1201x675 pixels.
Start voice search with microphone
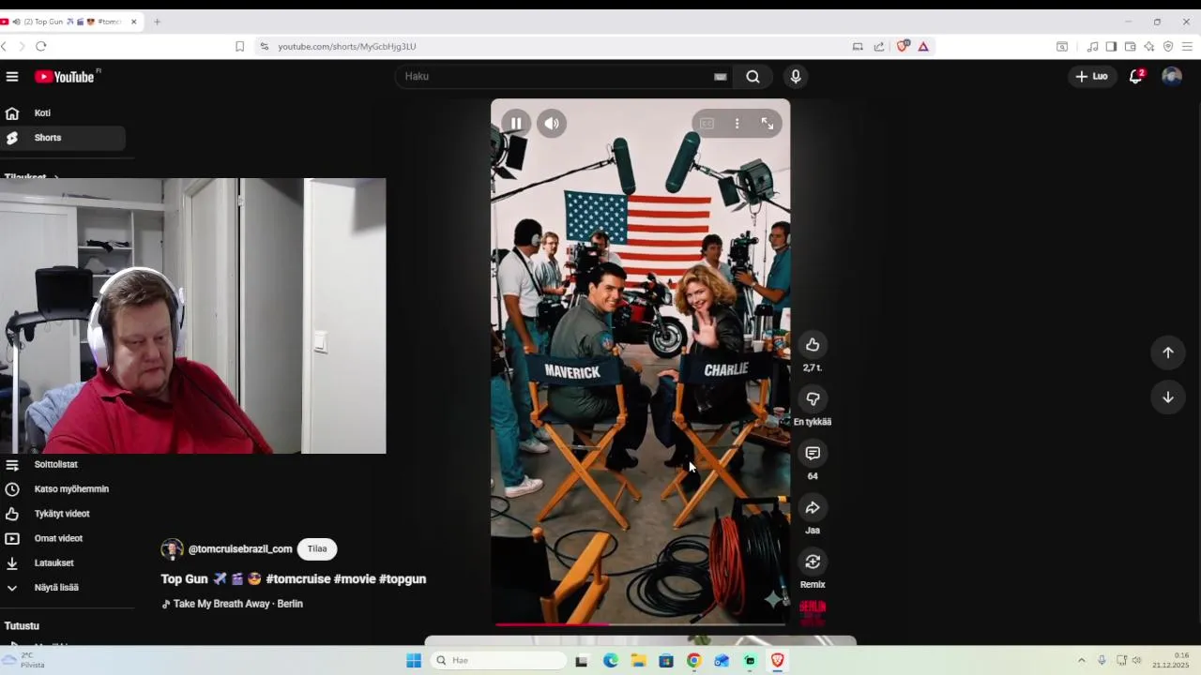coord(796,77)
